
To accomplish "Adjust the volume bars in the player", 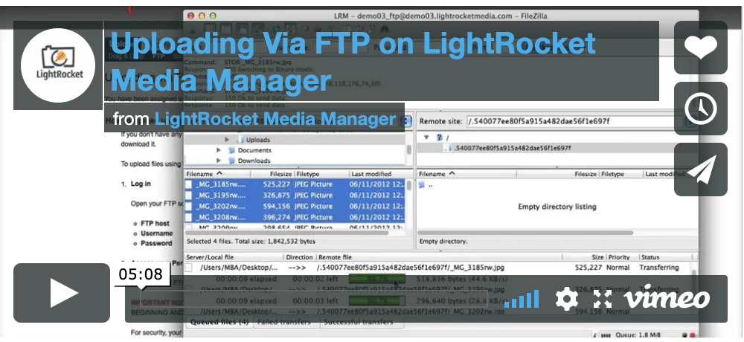I will coord(522,299).
